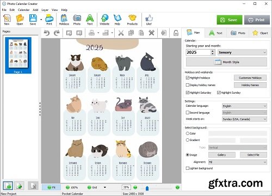Image resolution: width=272 pixels, height=196 pixels.
Task: Expand the Grid options dropdown arrow
Action: [105, 187]
